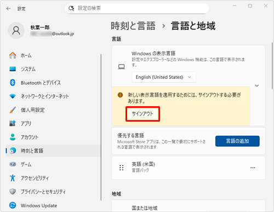Click the network Wi-Fi icon

13,96
